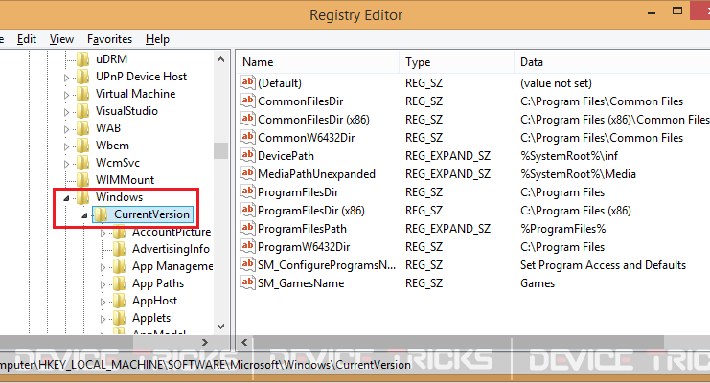
Task: Expand the VisualStudio key
Action: [66, 112]
